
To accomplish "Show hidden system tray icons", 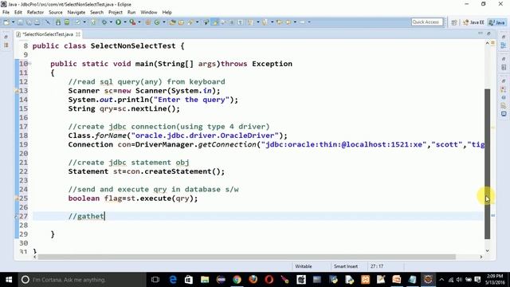I will 441,280.
